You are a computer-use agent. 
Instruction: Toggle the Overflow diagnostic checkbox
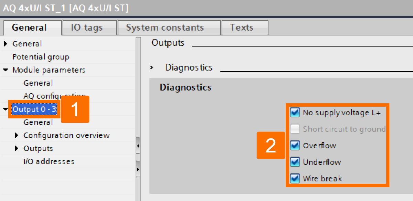295,146
